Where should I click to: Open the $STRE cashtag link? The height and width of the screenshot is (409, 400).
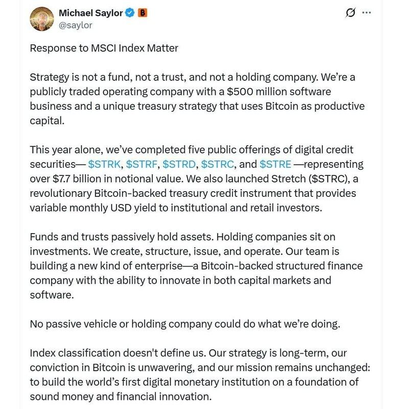click(x=275, y=165)
